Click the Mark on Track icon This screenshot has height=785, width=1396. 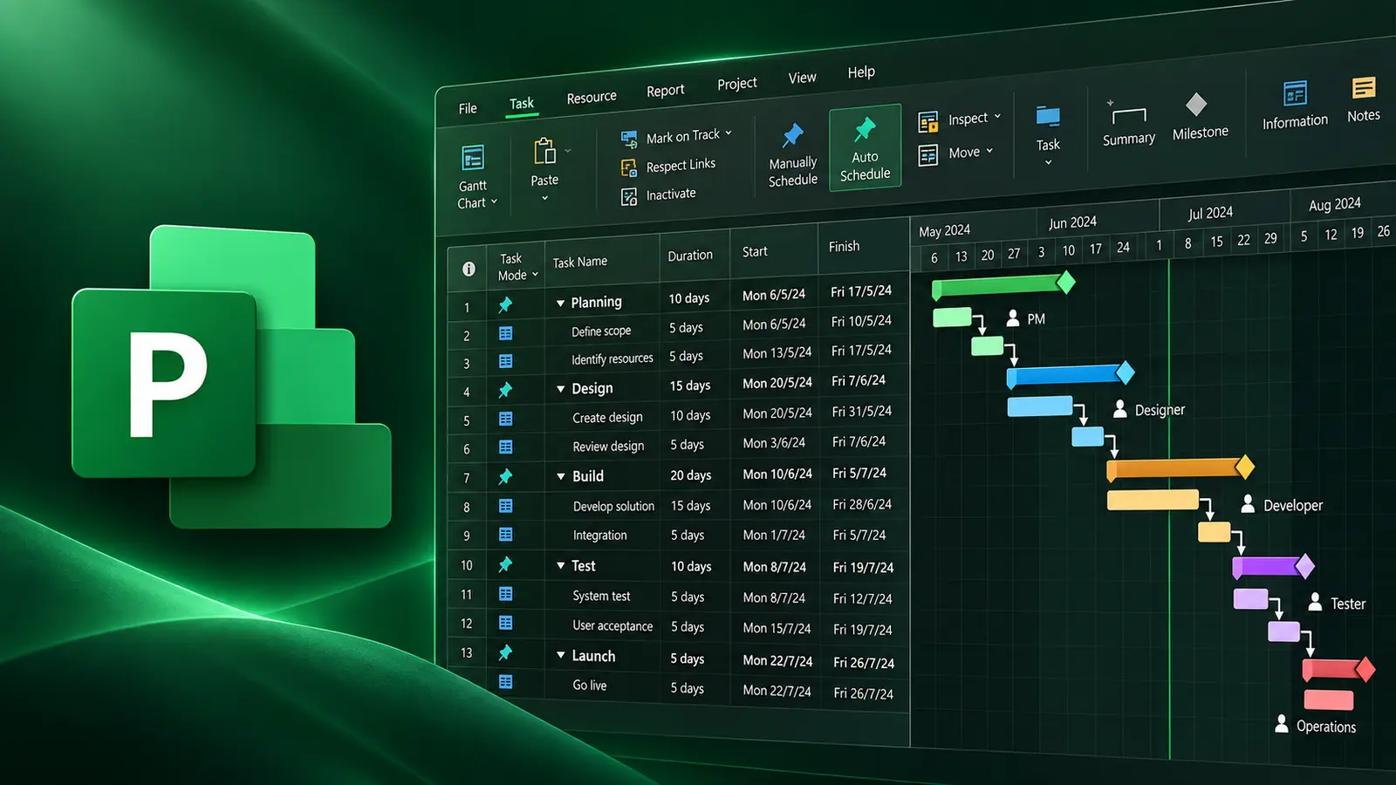[629, 139]
